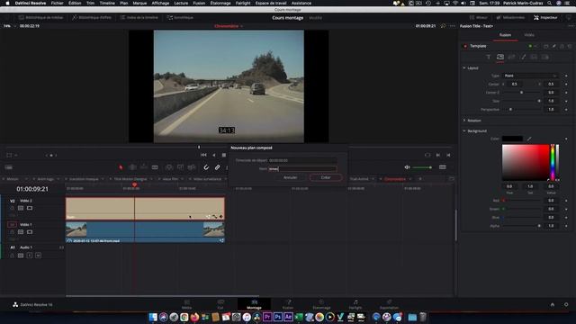Click the overwrite clip tool icon
This screenshot has width=576, height=324.
180,167
